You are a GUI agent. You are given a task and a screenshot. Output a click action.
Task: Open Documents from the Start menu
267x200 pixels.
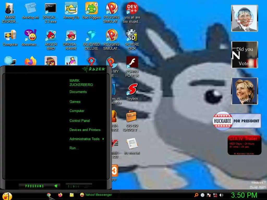(78, 92)
